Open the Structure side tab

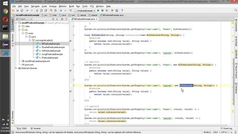point(13,40)
